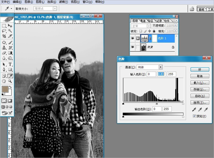Open the 文件 menu
Image resolution: width=214 pixels, height=158 pixels.
tap(5, 2)
